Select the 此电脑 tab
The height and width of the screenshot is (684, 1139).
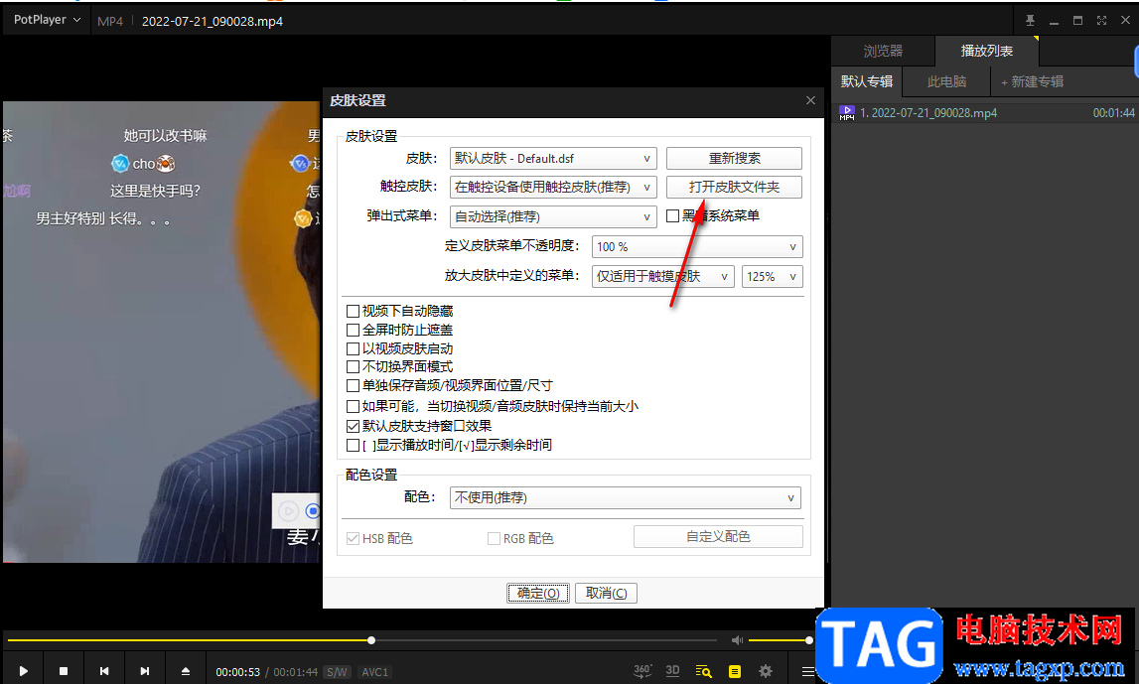tap(946, 81)
